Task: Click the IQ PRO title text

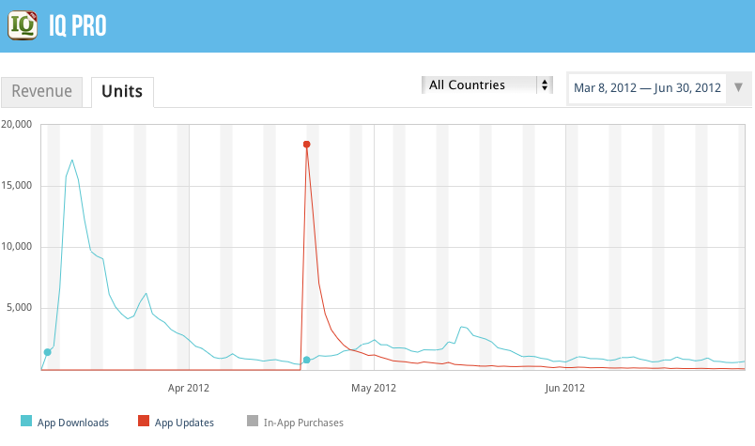Action: tap(78, 26)
